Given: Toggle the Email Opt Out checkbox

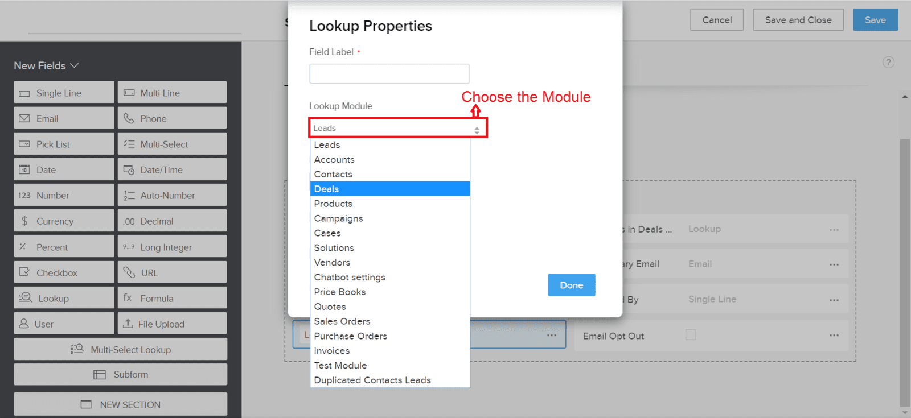Looking at the screenshot, I should click(691, 335).
